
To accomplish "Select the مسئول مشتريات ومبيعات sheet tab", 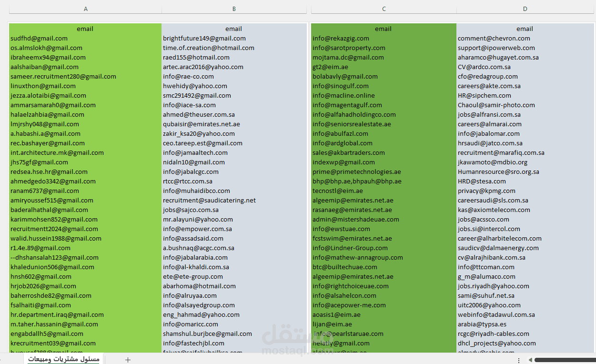I will pos(63,359).
